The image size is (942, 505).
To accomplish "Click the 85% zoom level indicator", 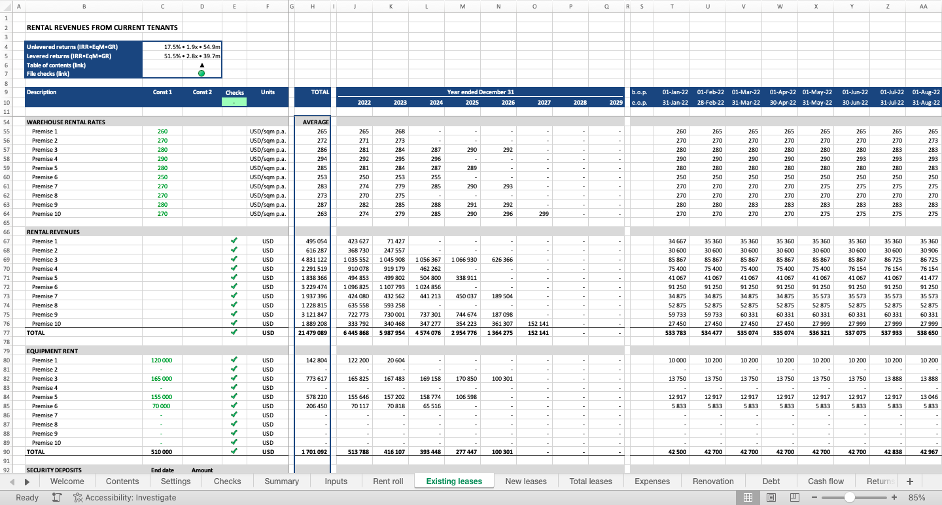I will click(x=916, y=497).
